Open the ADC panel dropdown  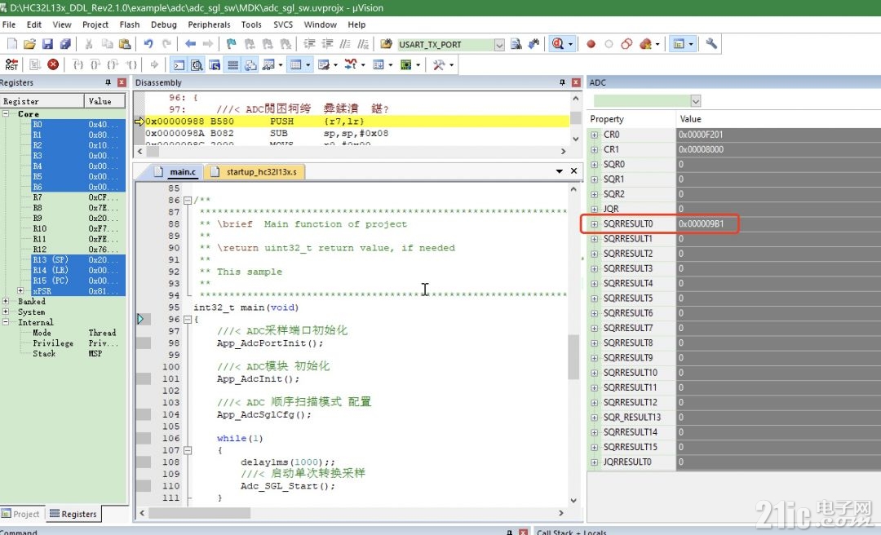coord(696,101)
